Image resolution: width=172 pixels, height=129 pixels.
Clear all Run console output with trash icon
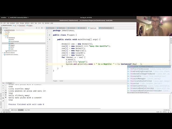point(6,97)
